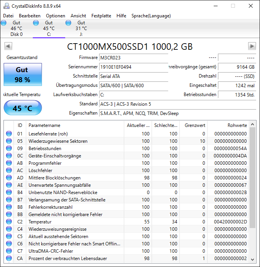Click status orb for Mittlere Blocklöschungen
The width and height of the screenshot is (260, 267).
click(9, 177)
